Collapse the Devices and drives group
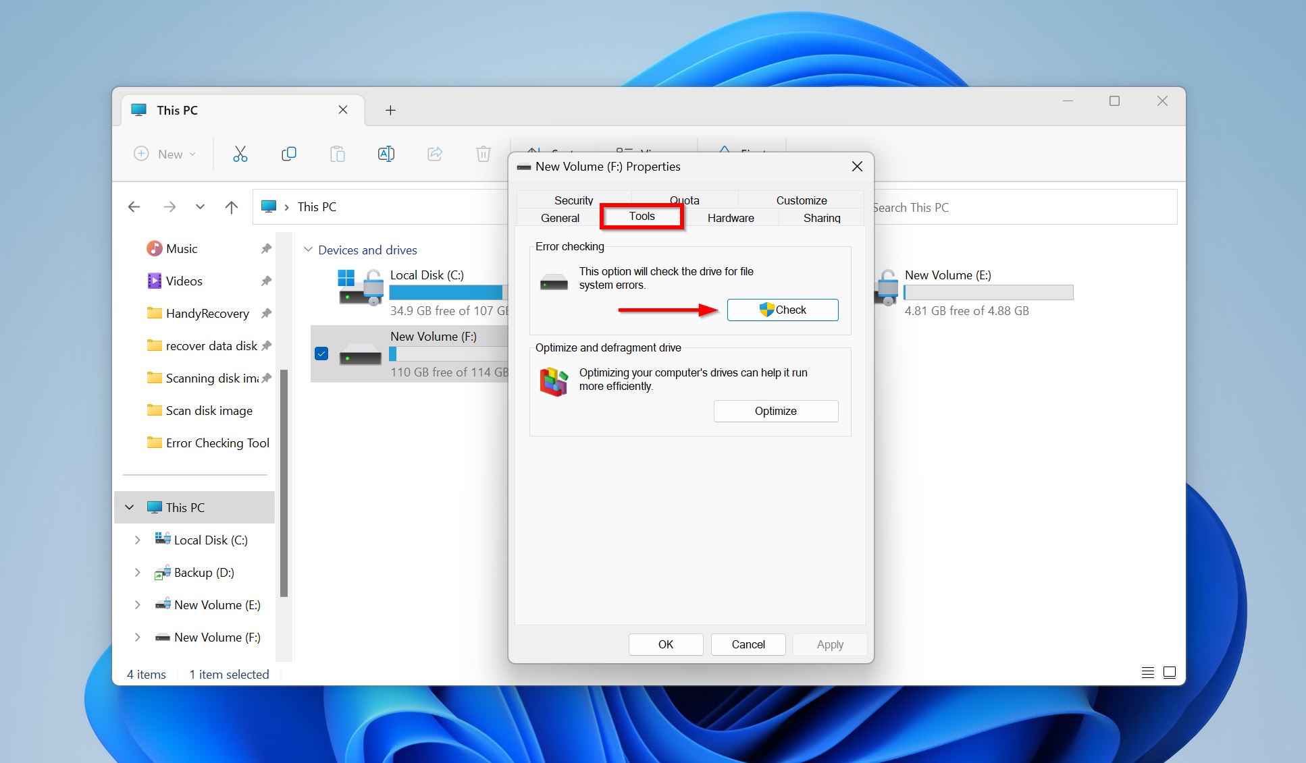Image resolution: width=1306 pixels, height=763 pixels. click(x=309, y=250)
